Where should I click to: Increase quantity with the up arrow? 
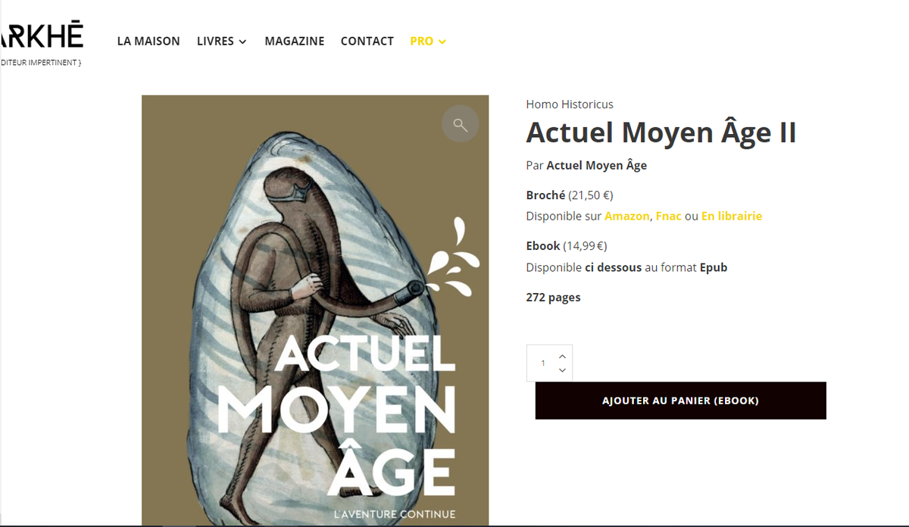(x=562, y=356)
